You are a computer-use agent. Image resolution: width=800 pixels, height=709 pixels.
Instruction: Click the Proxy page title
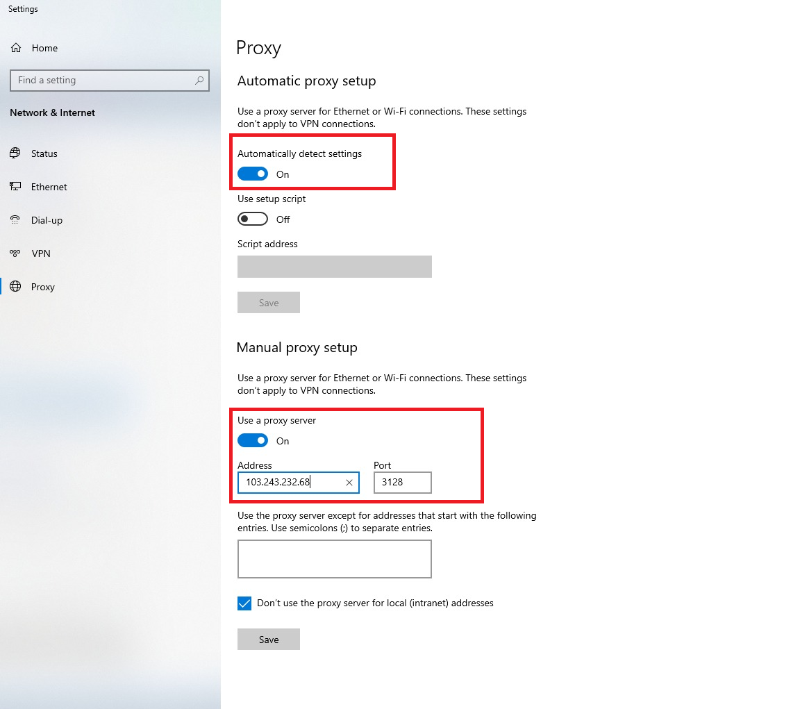tap(258, 49)
